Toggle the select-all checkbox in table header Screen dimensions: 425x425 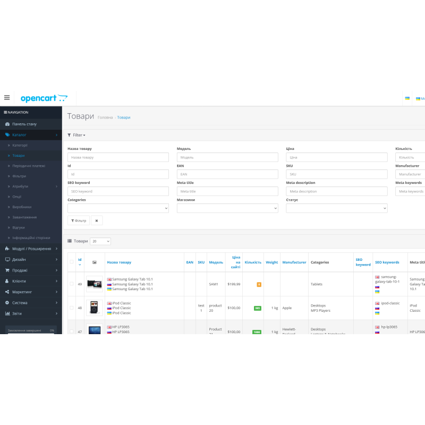[72, 262]
